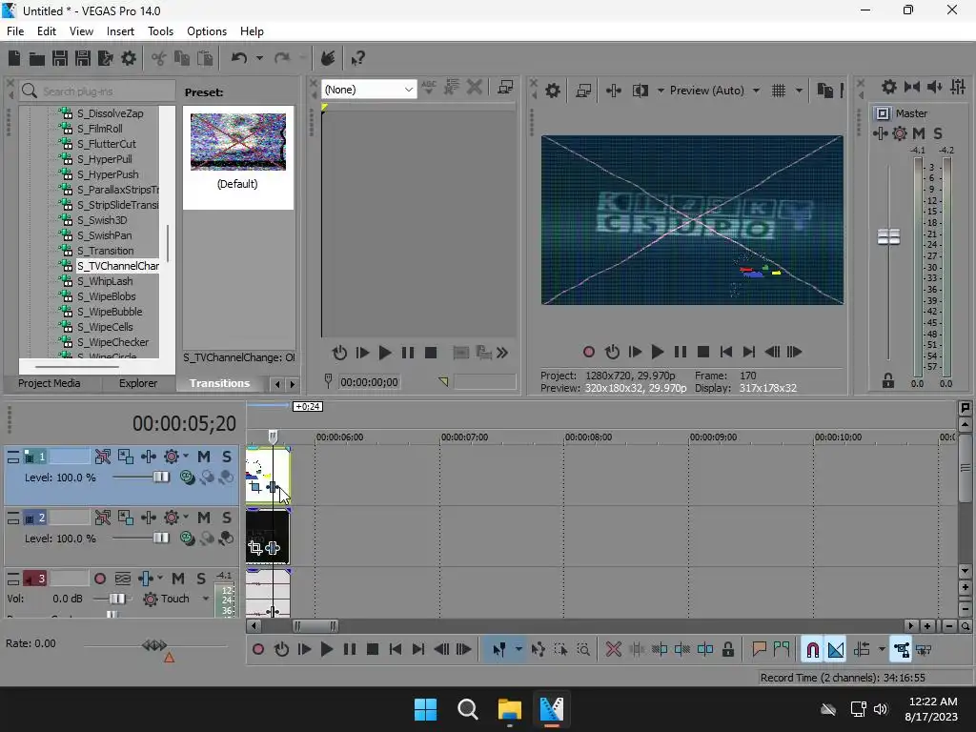The height and width of the screenshot is (732, 976).
Task: Click Record button in preview transport
Action: click(x=589, y=353)
